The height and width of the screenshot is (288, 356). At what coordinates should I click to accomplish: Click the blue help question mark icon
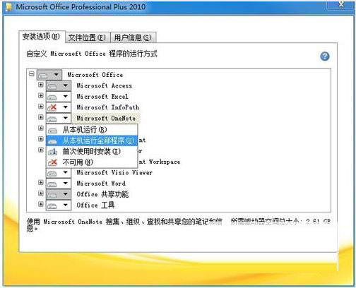pos(325,56)
